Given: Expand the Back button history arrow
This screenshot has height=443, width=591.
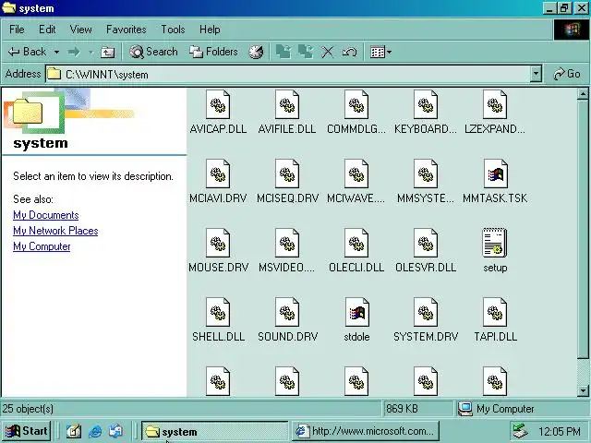Looking at the screenshot, I should 56,52.
